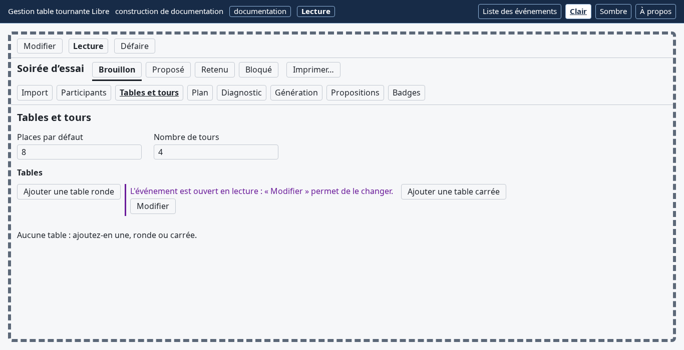Click the 'Tables et tours' section heading
This screenshot has height=350, width=684.
[x=54, y=117]
